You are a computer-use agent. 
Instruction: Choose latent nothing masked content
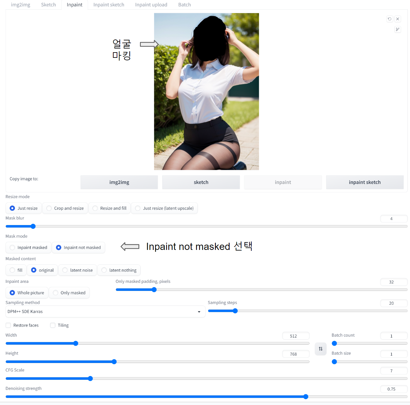[119, 270]
